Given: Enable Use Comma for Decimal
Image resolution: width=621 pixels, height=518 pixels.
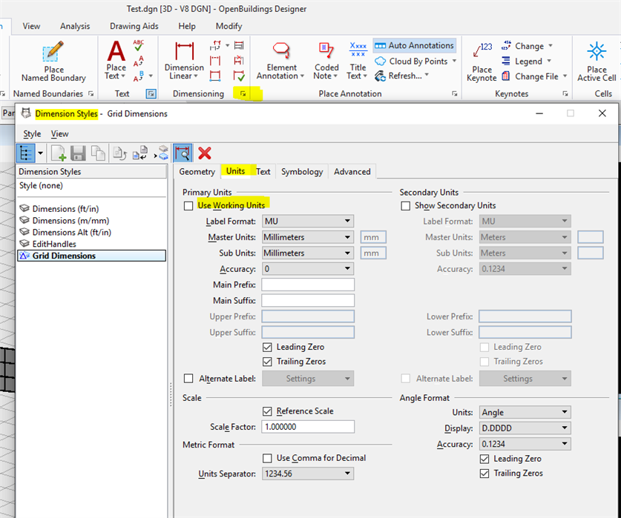Looking at the screenshot, I should point(267,458).
